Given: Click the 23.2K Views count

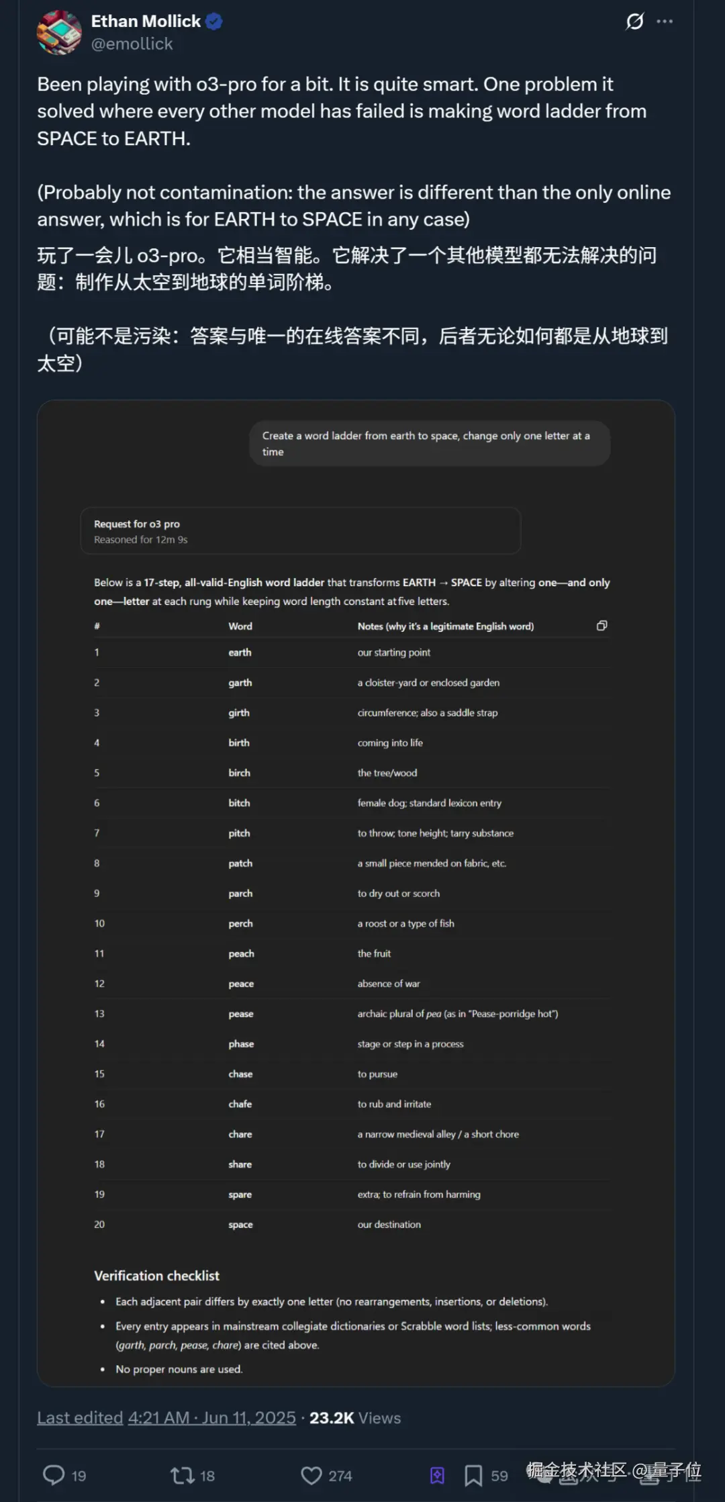Looking at the screenshot, I should [355, 1417].
